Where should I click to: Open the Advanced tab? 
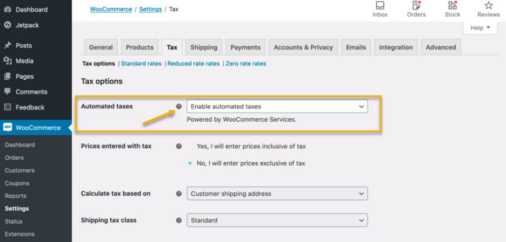click(x=441, y=47)
